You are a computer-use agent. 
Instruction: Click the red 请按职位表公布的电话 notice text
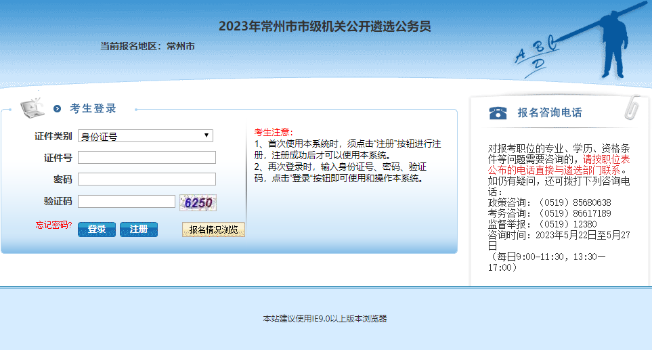(x=606, y=158)
